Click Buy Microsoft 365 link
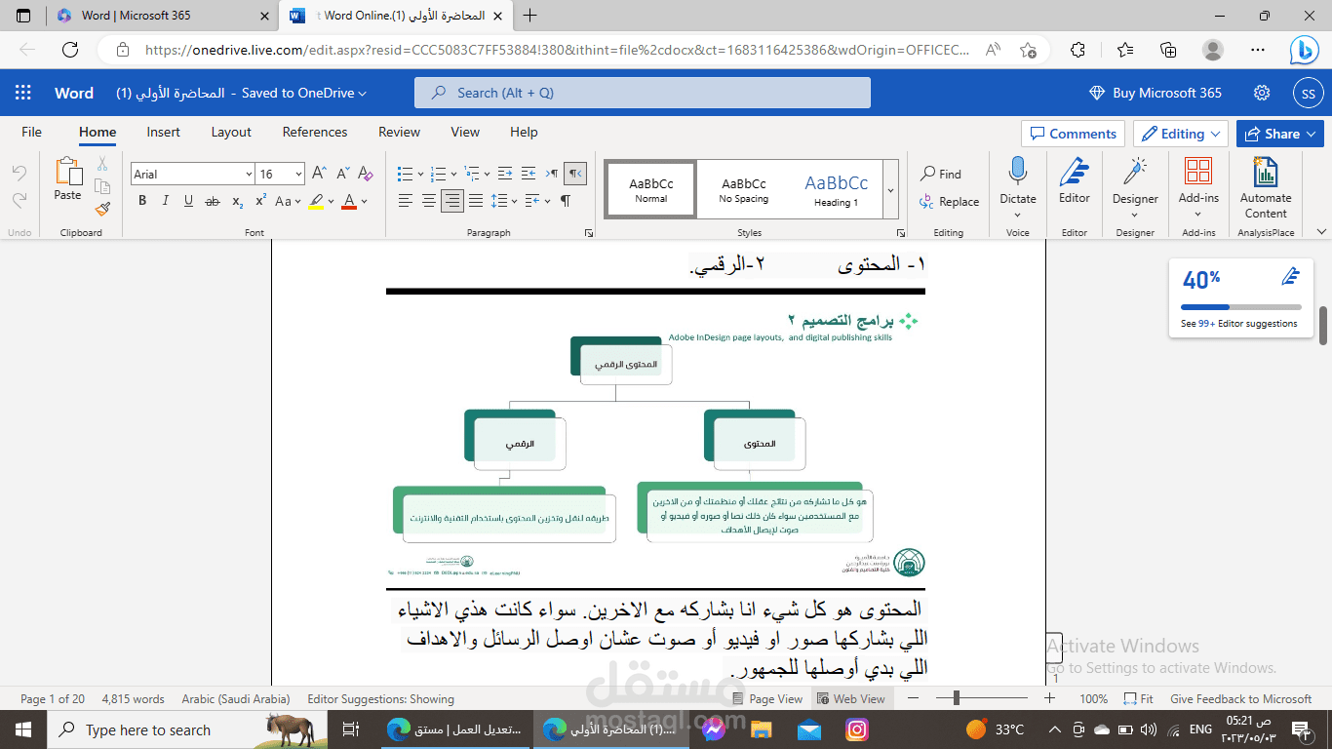 tap(1156, 93)
